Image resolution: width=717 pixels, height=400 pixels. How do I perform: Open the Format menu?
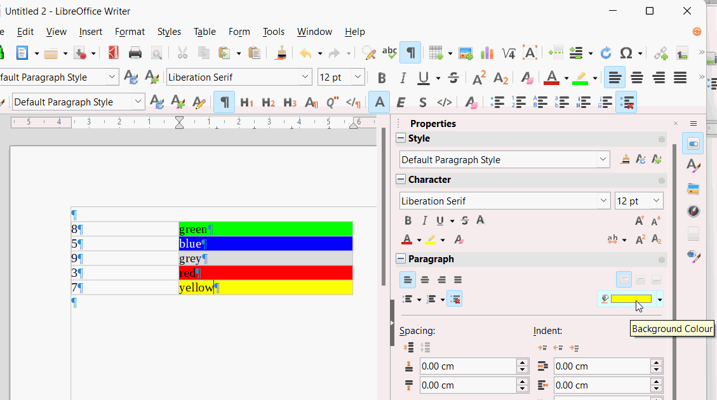130,32
